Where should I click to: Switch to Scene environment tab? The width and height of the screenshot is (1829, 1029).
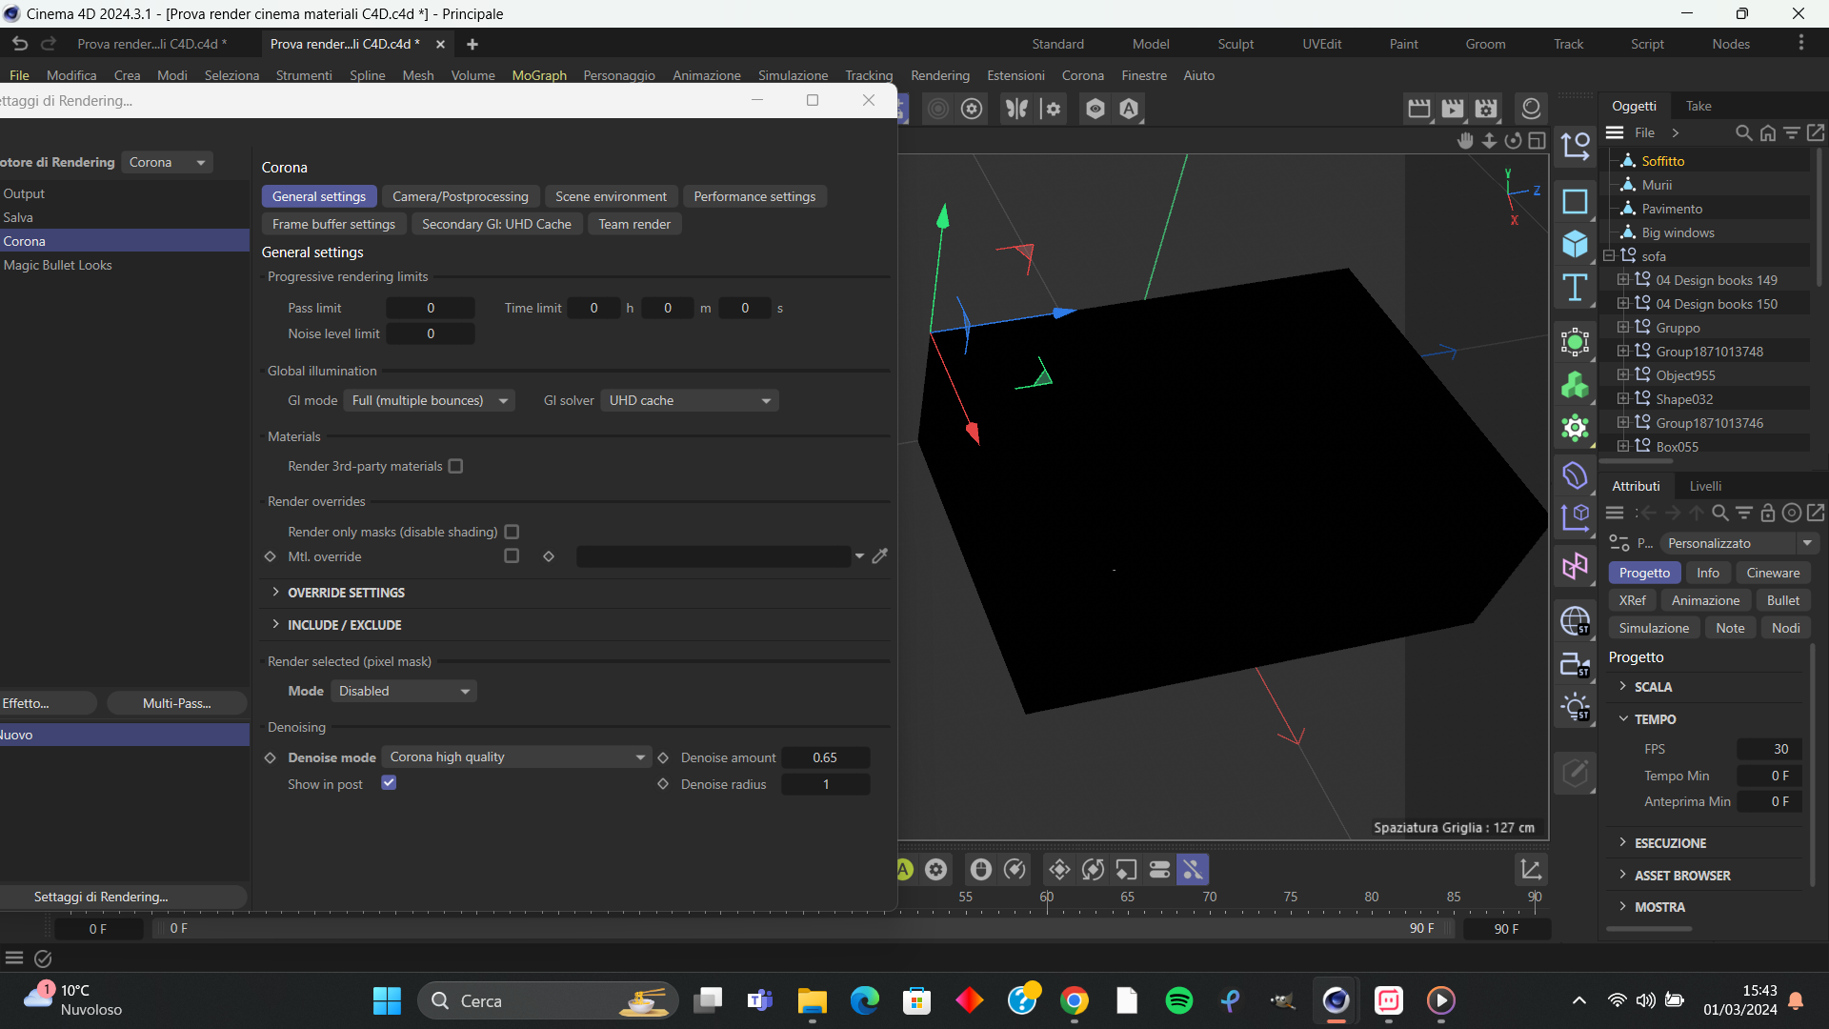(x=611, y=196)
